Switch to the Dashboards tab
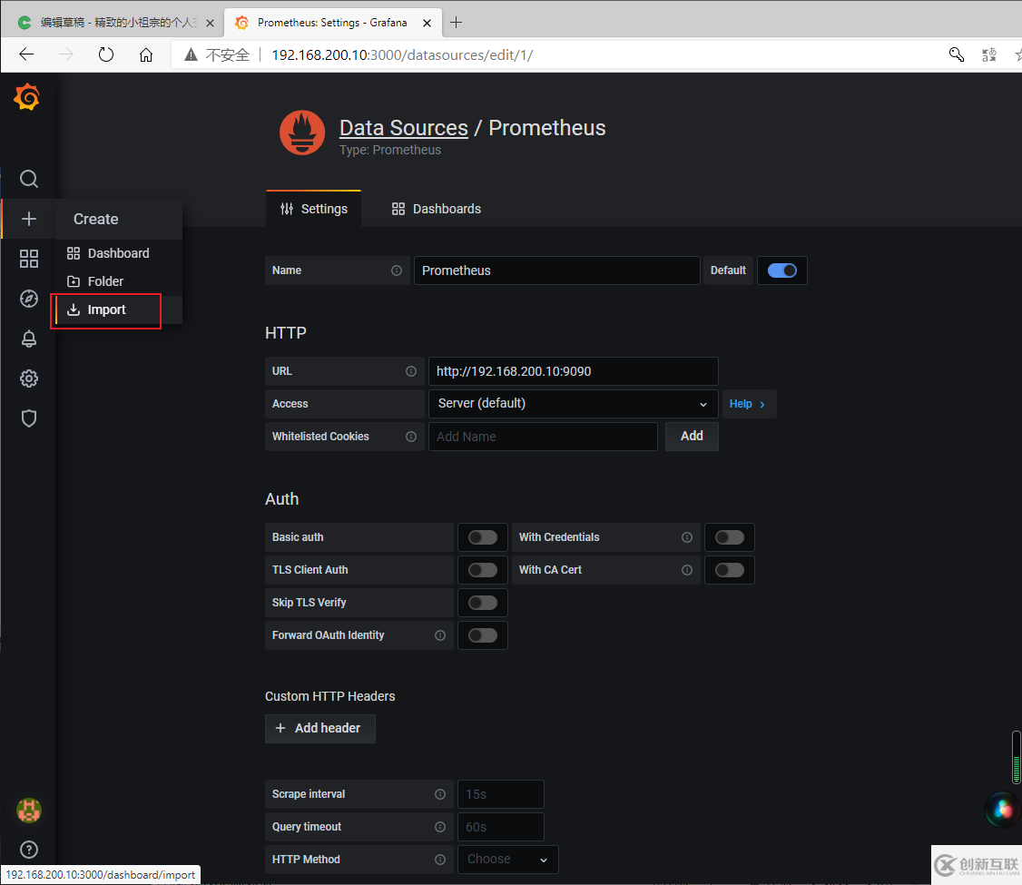Image resolution: width=1022 pixels, height=885 pixels. click(436, 209)
